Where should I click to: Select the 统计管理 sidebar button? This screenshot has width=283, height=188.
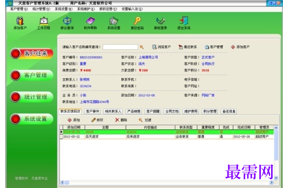pos(32,97)
